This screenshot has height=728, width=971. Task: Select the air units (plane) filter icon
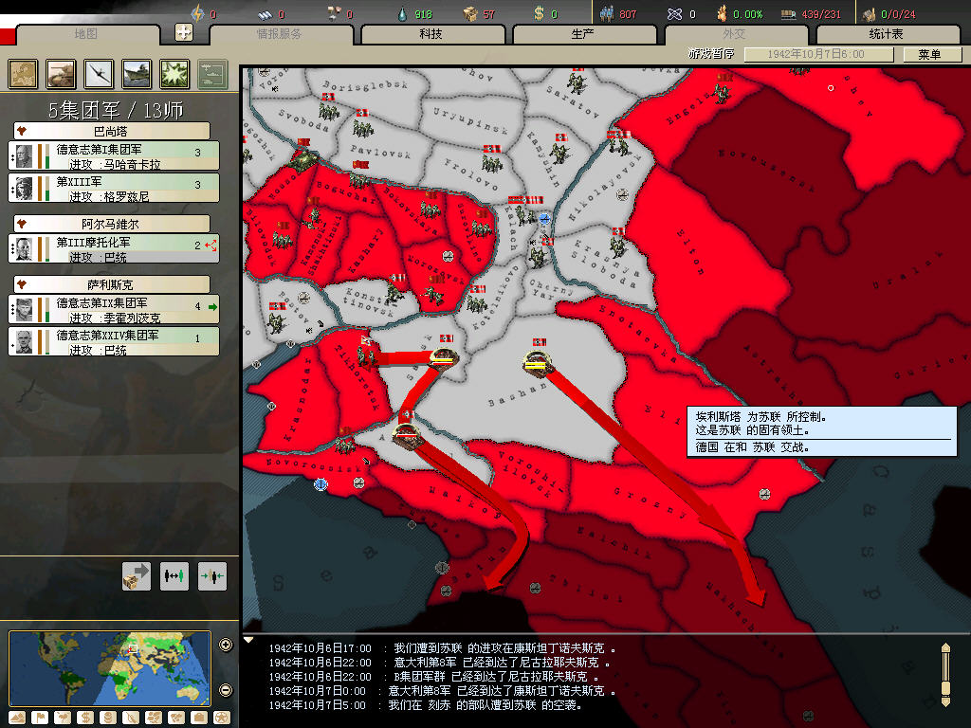click(99, 73)
